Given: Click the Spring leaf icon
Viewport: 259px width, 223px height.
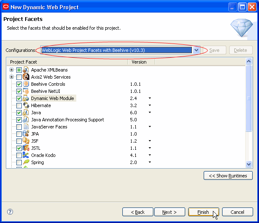Looking at the screenshot, I should point(26,162).
